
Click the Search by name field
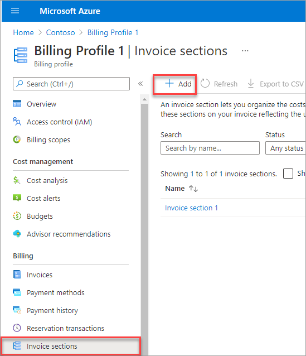coord(210,148)
